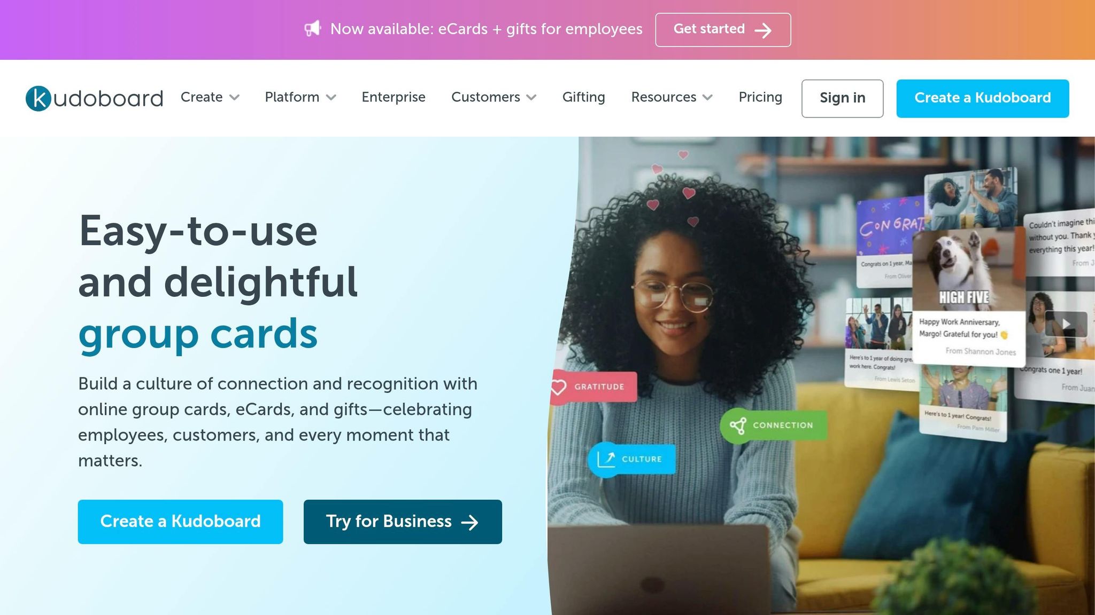
Task: Expand the Resources dropdown menu
Action: click(x=672, y=97)
